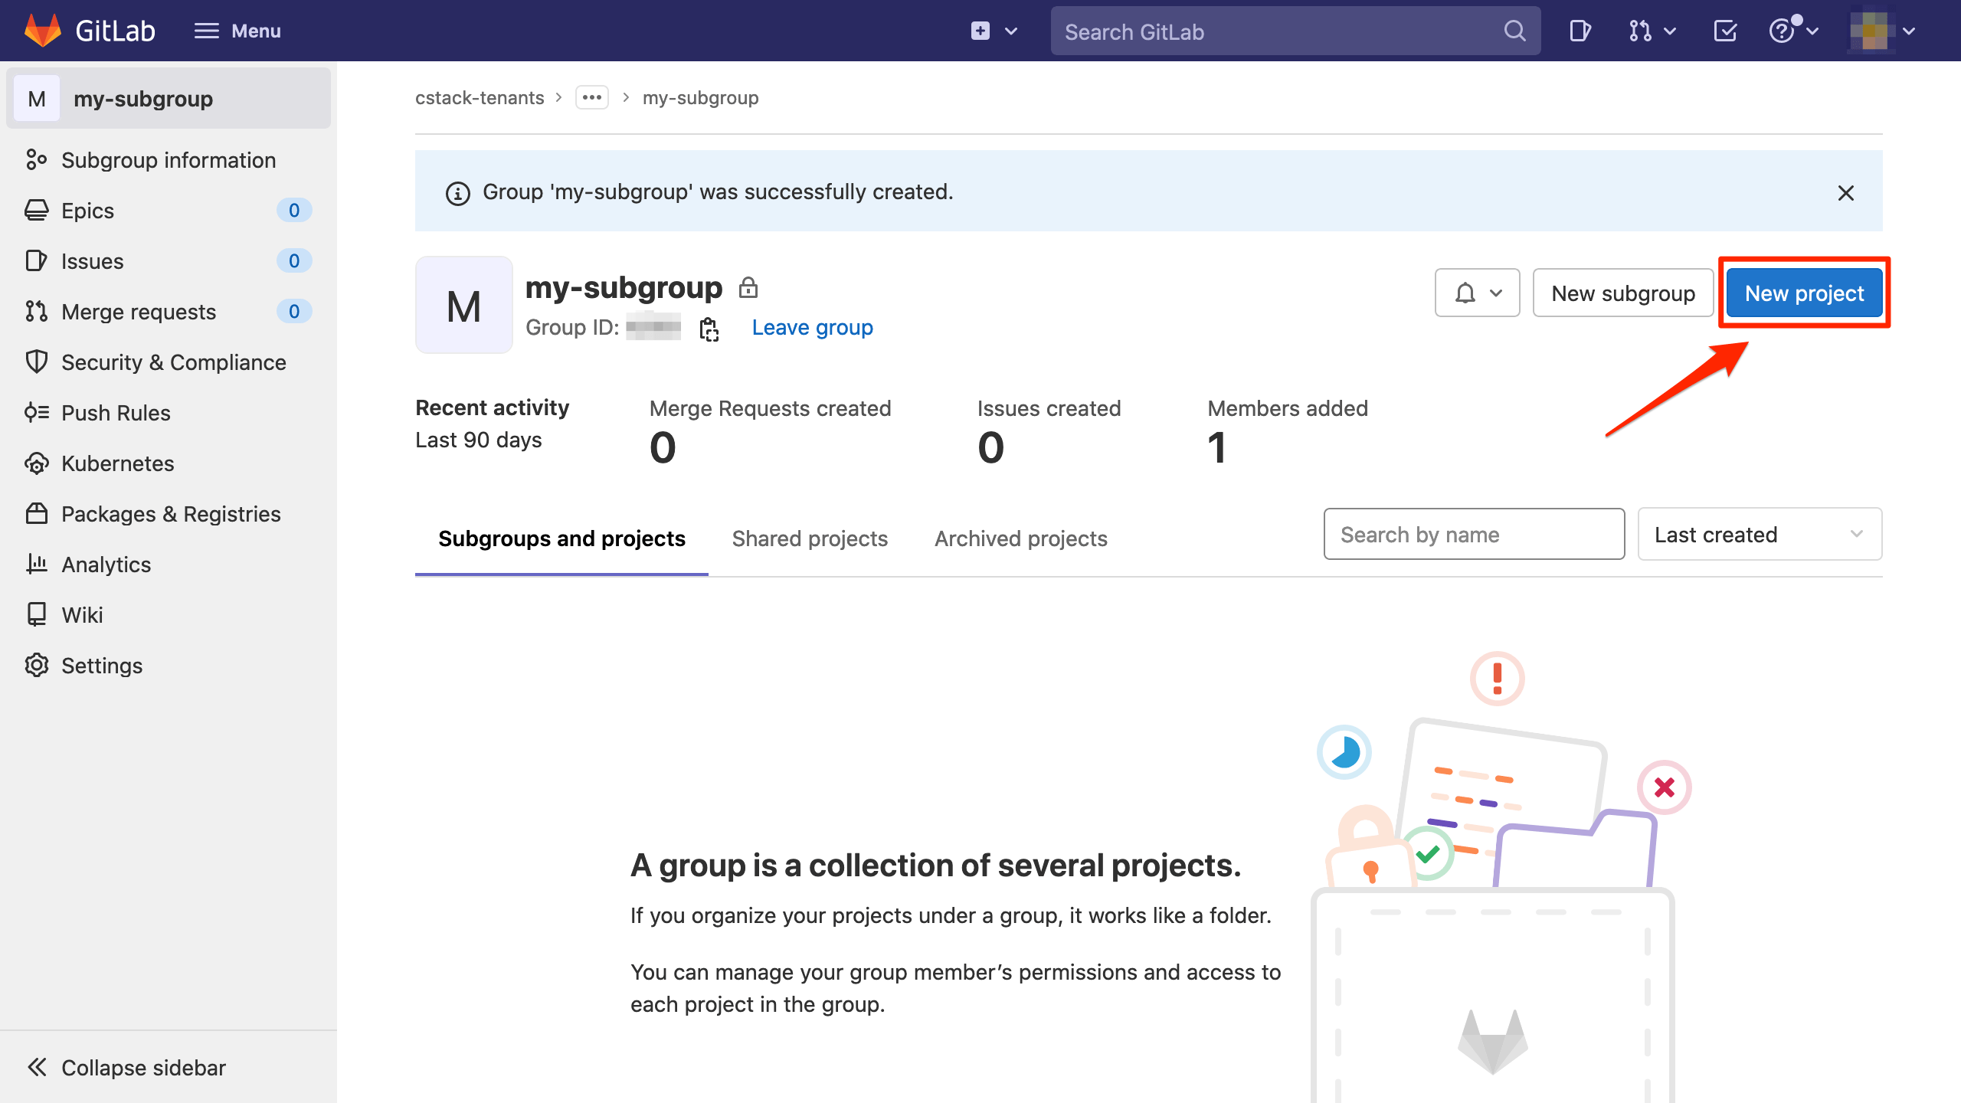Viewport: 1961px width, 1103px height.
Task: Click the New project button
Action: (1804, 293)
